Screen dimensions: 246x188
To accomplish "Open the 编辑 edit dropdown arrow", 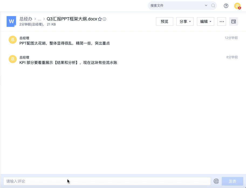I will (x=210, y=21).
